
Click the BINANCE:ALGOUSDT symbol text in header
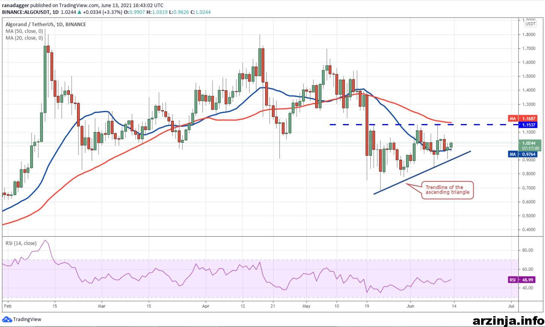(26, 12)
